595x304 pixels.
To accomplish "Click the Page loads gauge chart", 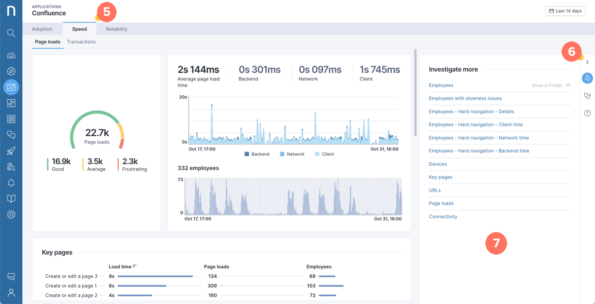I will tap(97, 131).
